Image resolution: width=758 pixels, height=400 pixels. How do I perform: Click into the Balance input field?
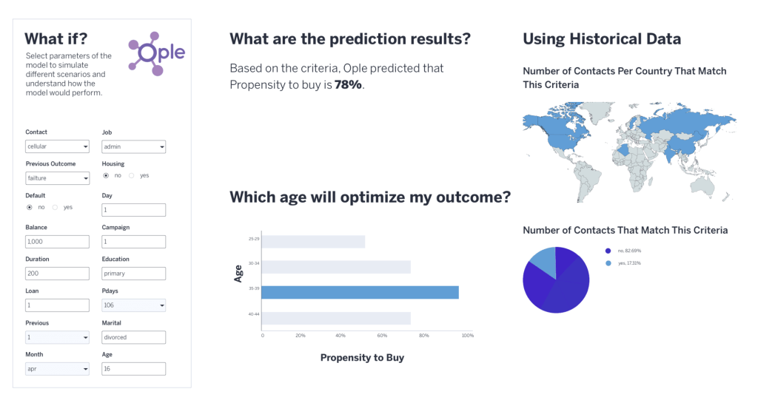[x=57, y=242]
